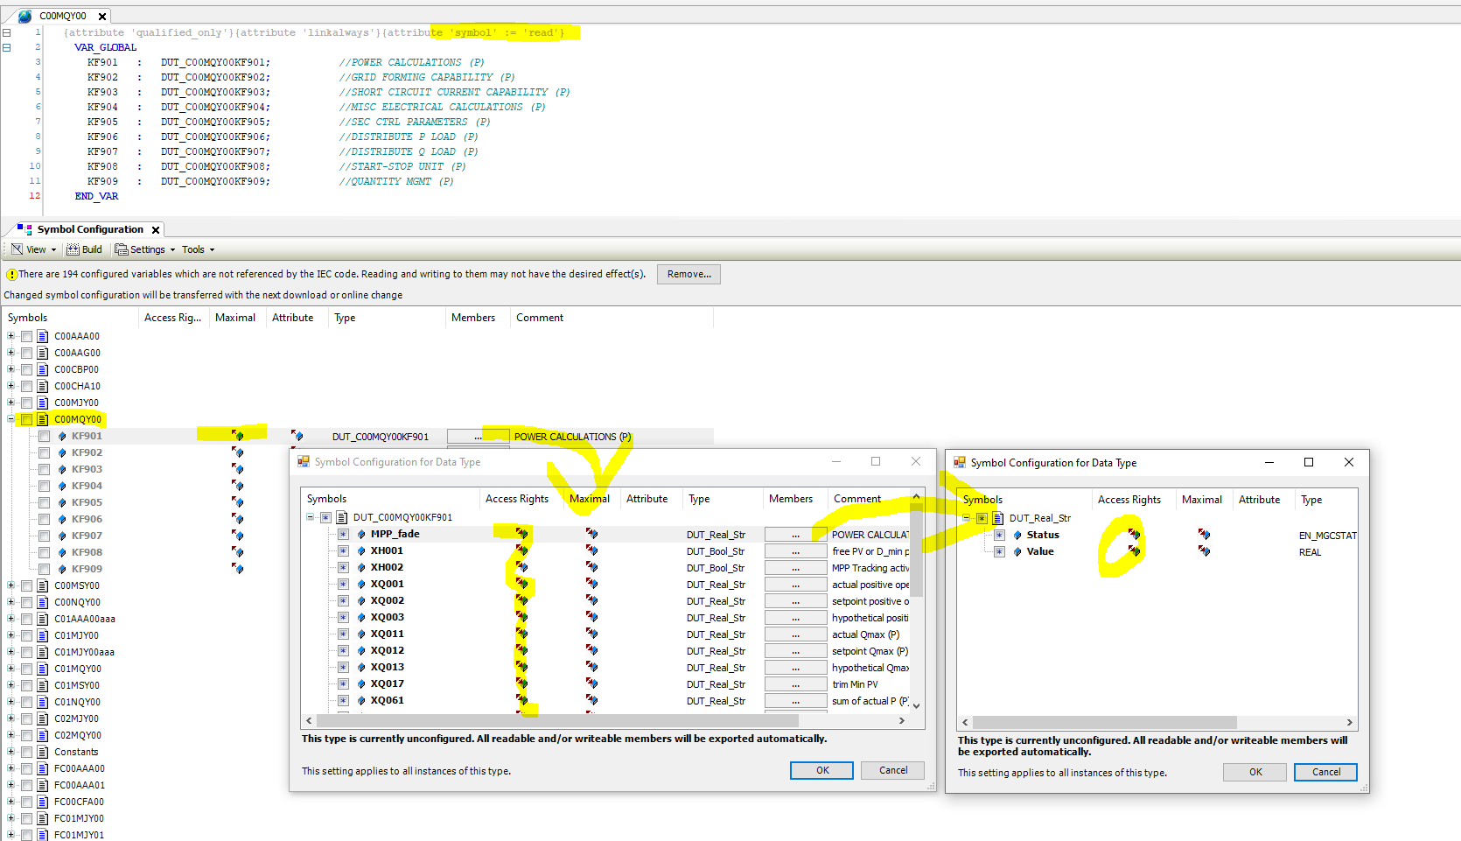The width and height of the screenshot is (1461, 841).
Task: Click Maximal column header in DUT_Real_Str dialog
Action: click(1202, 500)
